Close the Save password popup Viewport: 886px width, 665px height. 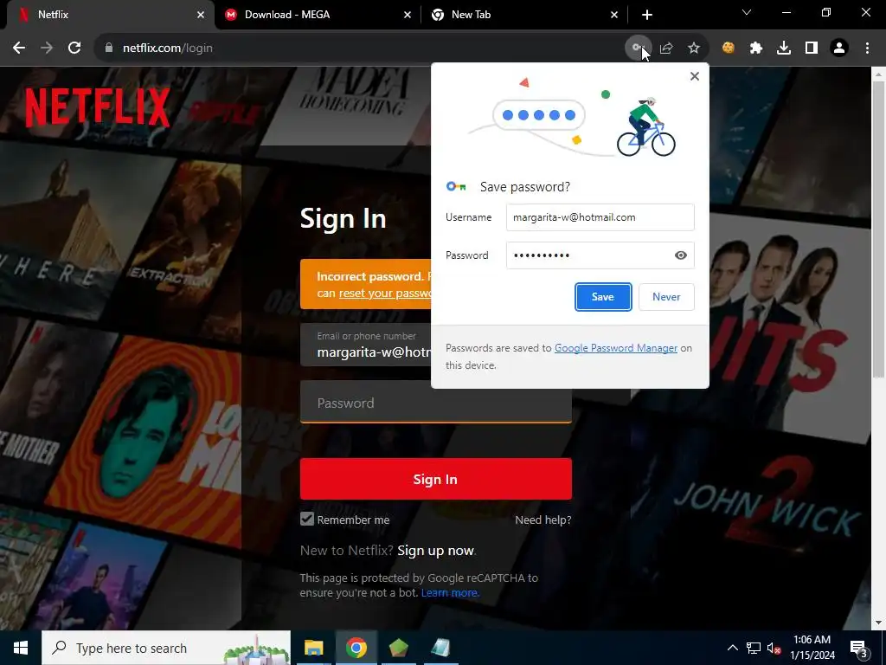695,76
